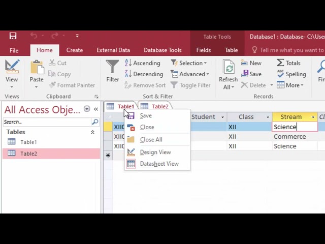Click Cut in the Clipboard group
325x244 pixels.
click(57, 63)
